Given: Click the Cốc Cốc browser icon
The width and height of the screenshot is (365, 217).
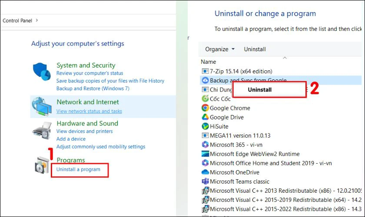Looking at the screenshot, I should coord(205,99).
